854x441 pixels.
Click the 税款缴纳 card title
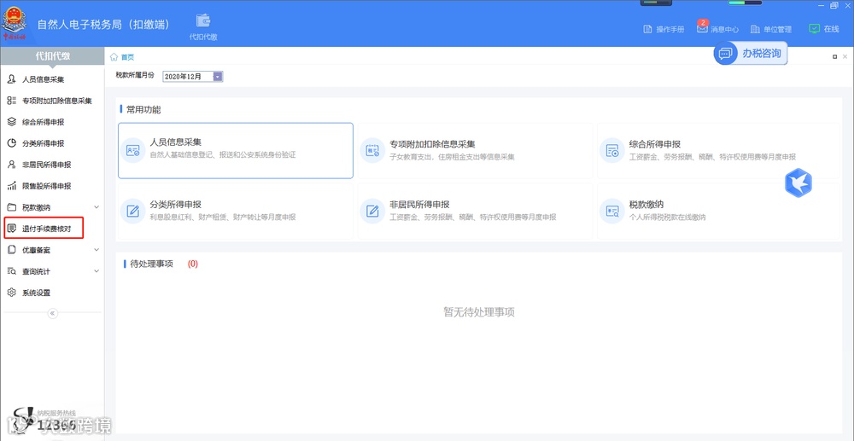(646, 205)
